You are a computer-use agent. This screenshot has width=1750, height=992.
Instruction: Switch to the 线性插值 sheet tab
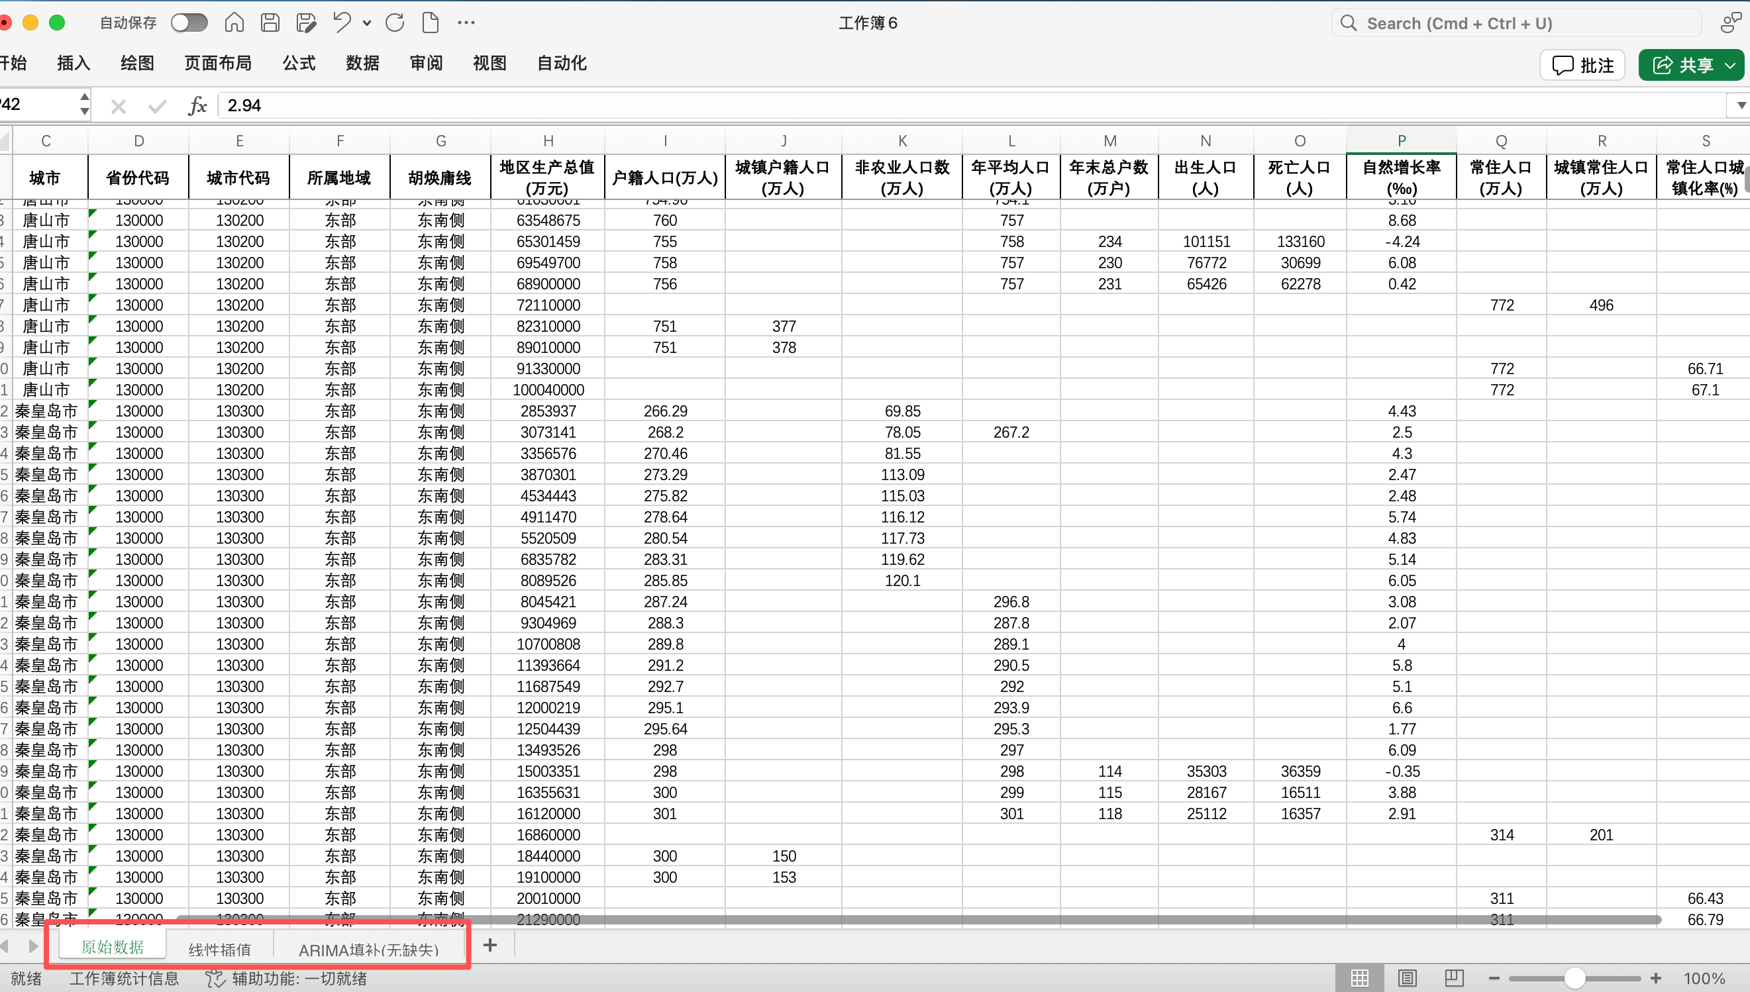tap(219, 948)
